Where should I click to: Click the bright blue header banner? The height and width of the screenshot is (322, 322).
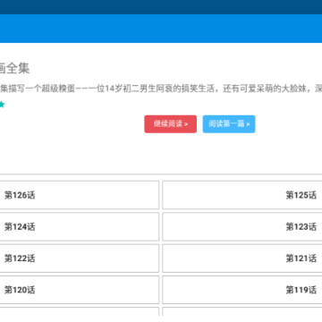(161, 29)
